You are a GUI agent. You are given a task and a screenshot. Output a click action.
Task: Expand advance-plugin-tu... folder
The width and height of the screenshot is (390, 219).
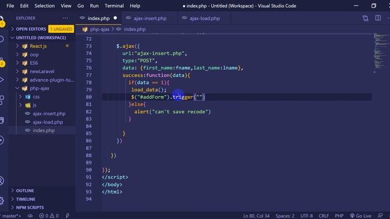pos(18,80)
